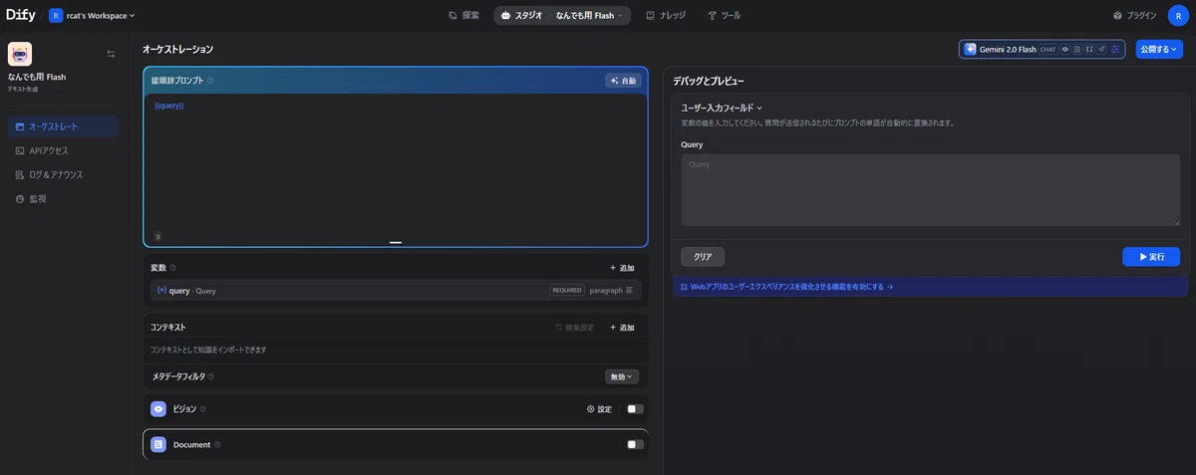Click the help icon next to ビジョン

coord(202,409)
